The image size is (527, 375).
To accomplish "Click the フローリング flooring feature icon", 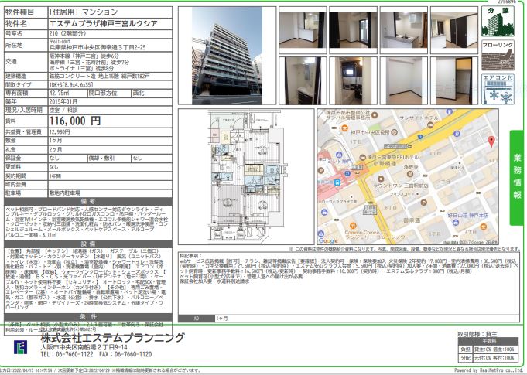I will click(498, 56).
